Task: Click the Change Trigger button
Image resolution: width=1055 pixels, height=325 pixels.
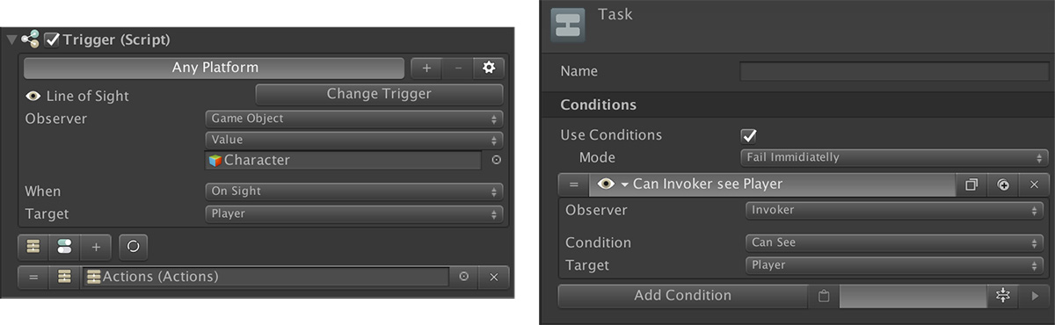Action: point(379,94)
